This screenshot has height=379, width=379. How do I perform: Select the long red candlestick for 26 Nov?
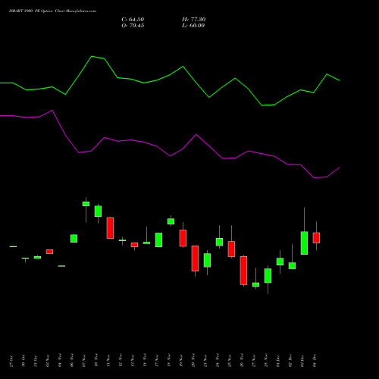(243, 271)
